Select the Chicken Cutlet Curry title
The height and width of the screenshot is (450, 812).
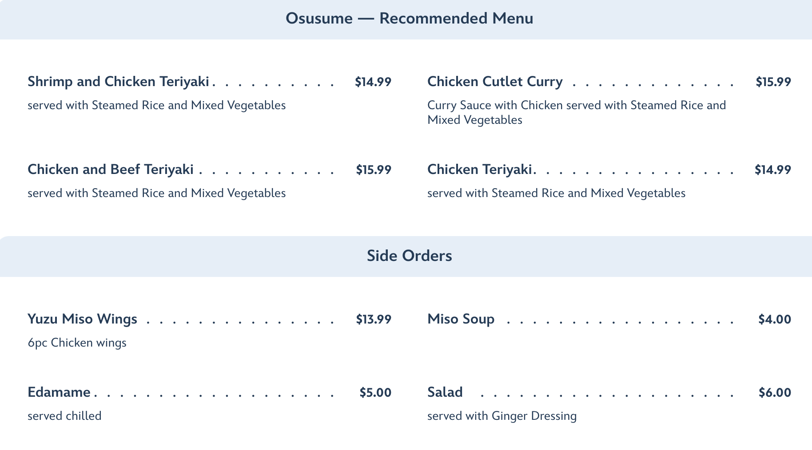coord(495,82)
